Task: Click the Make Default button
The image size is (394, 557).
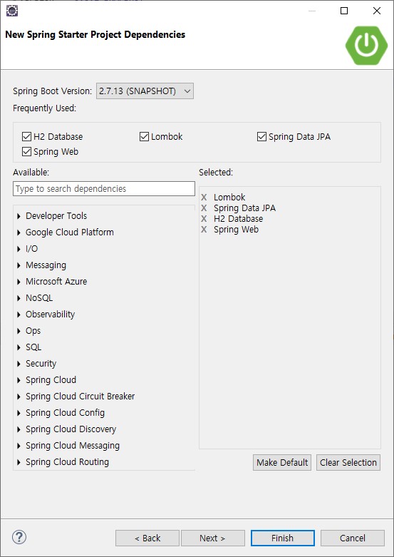Action: click(282, 463)
